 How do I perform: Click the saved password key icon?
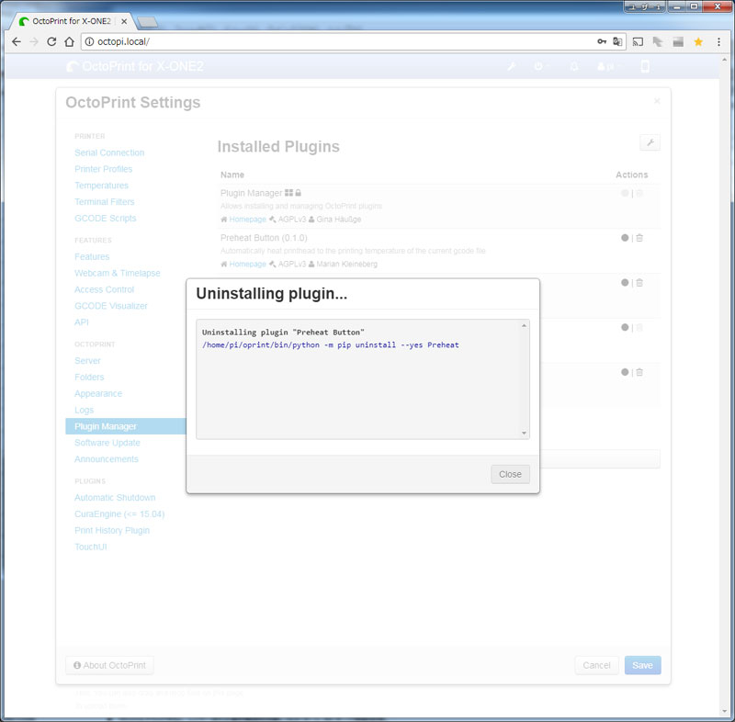602,41
